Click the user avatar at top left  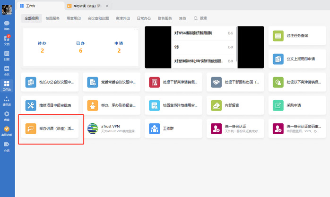(7, 7)
